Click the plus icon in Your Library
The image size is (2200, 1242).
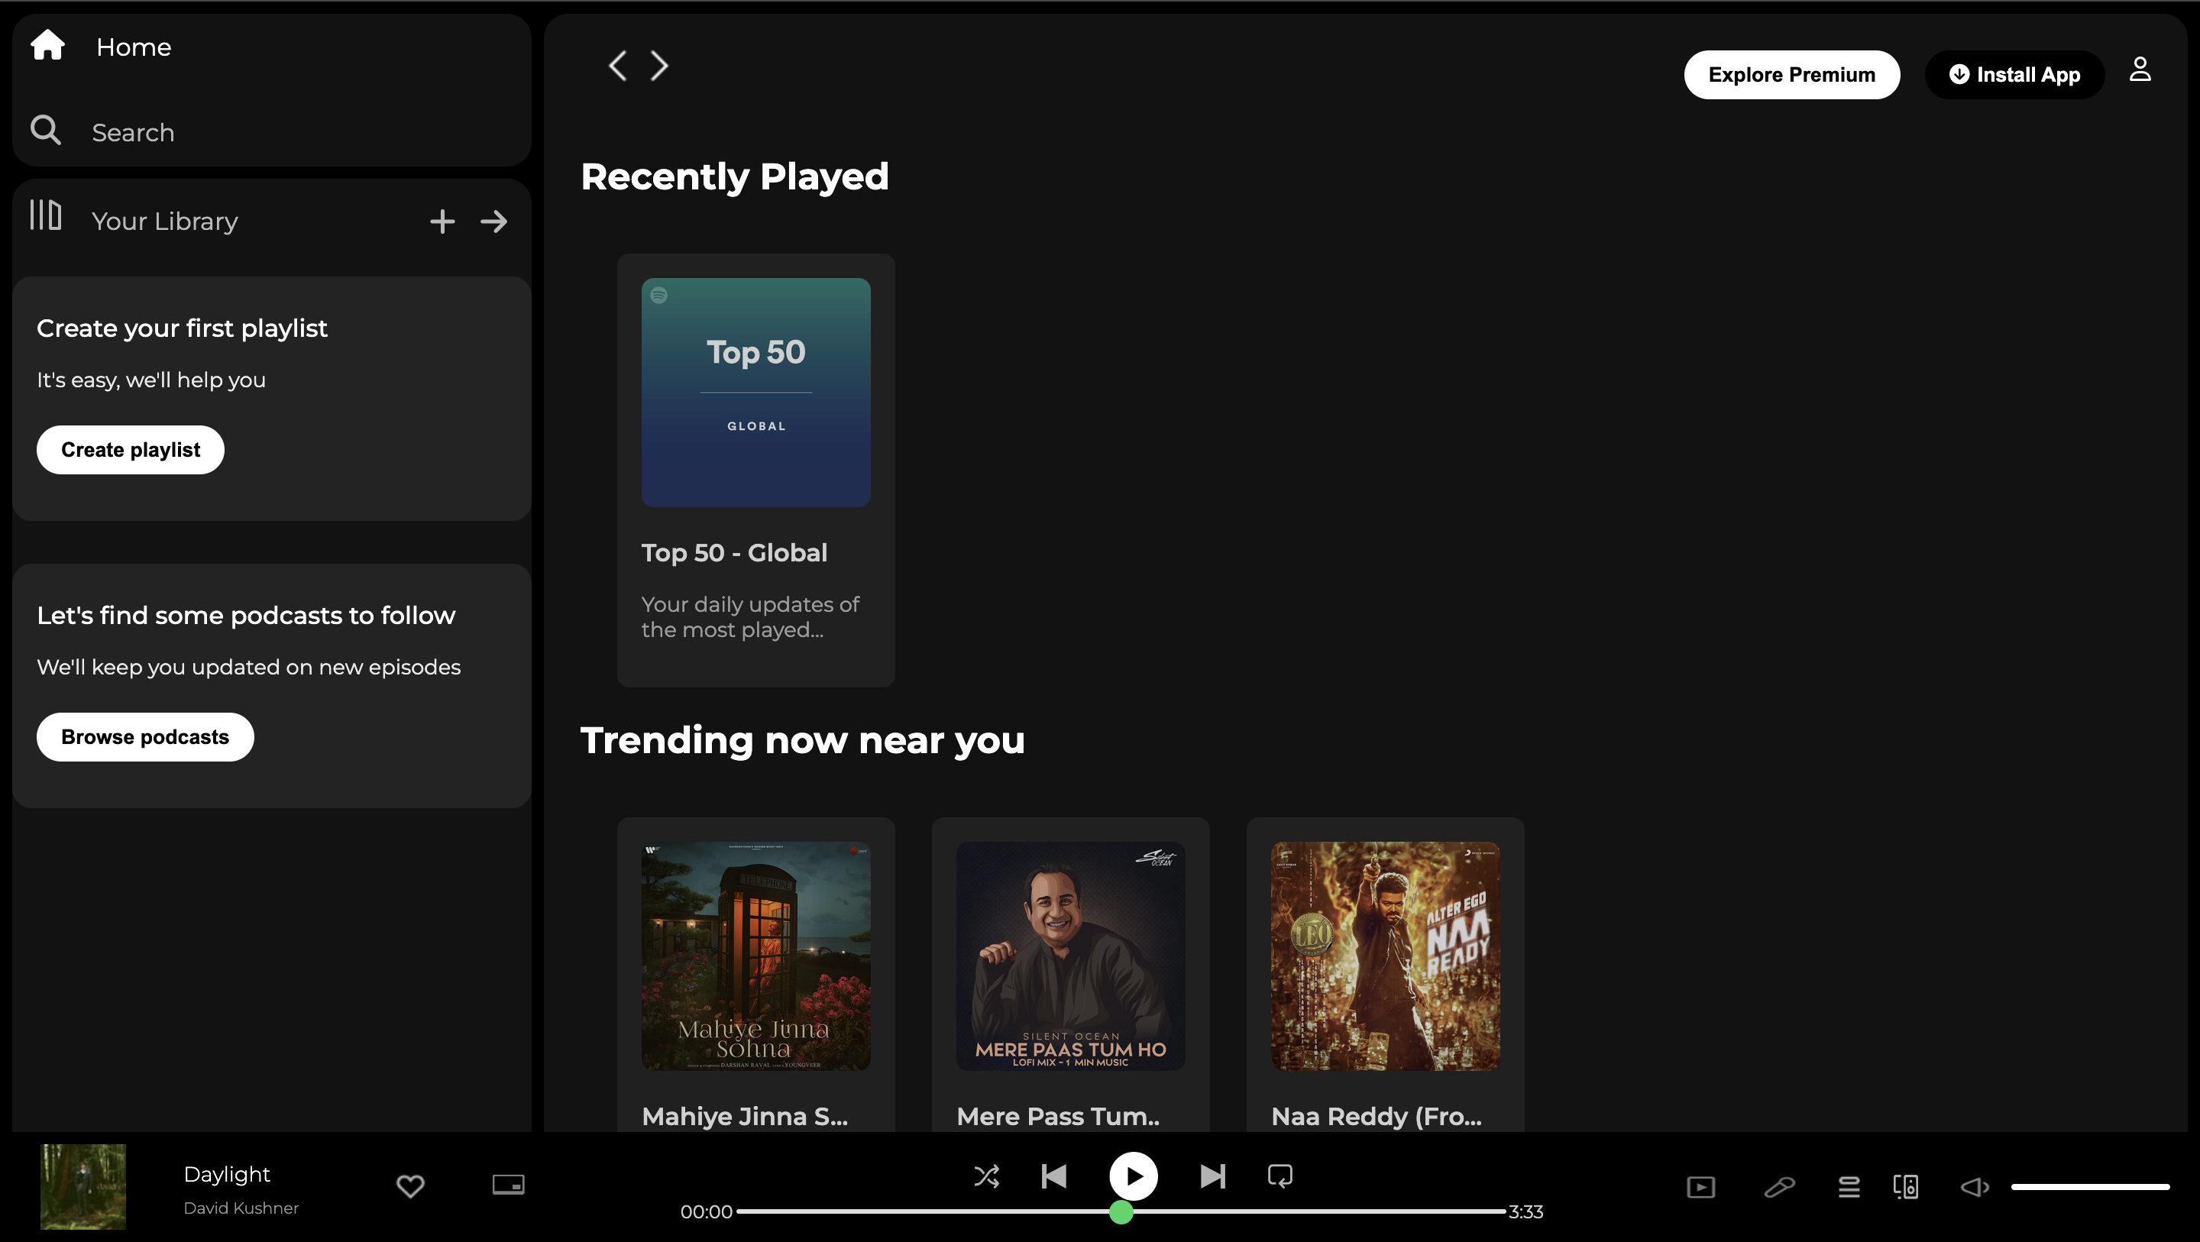click(x=442, y=222)
